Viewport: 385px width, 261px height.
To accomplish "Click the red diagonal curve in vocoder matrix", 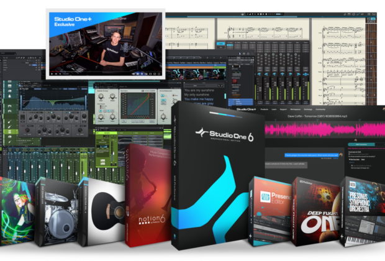I will (x=139, y=104).
